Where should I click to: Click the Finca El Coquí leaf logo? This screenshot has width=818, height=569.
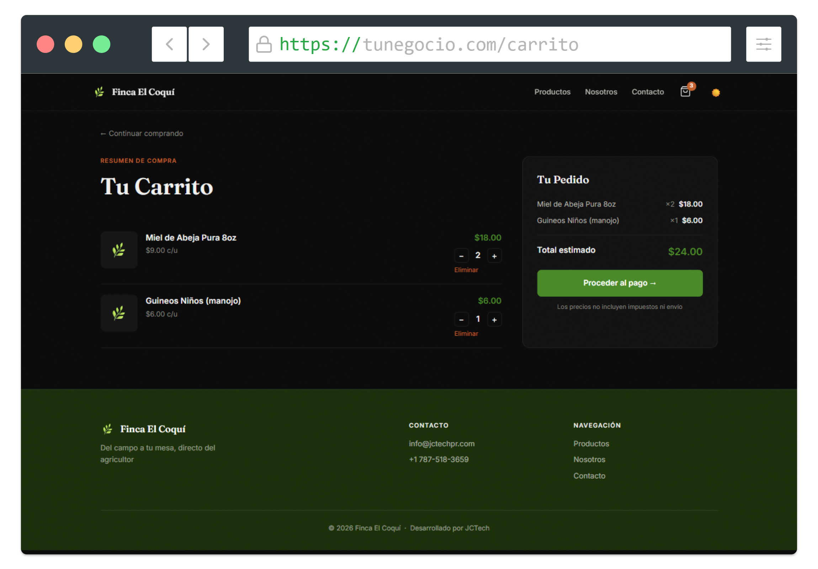click(99, 91)
